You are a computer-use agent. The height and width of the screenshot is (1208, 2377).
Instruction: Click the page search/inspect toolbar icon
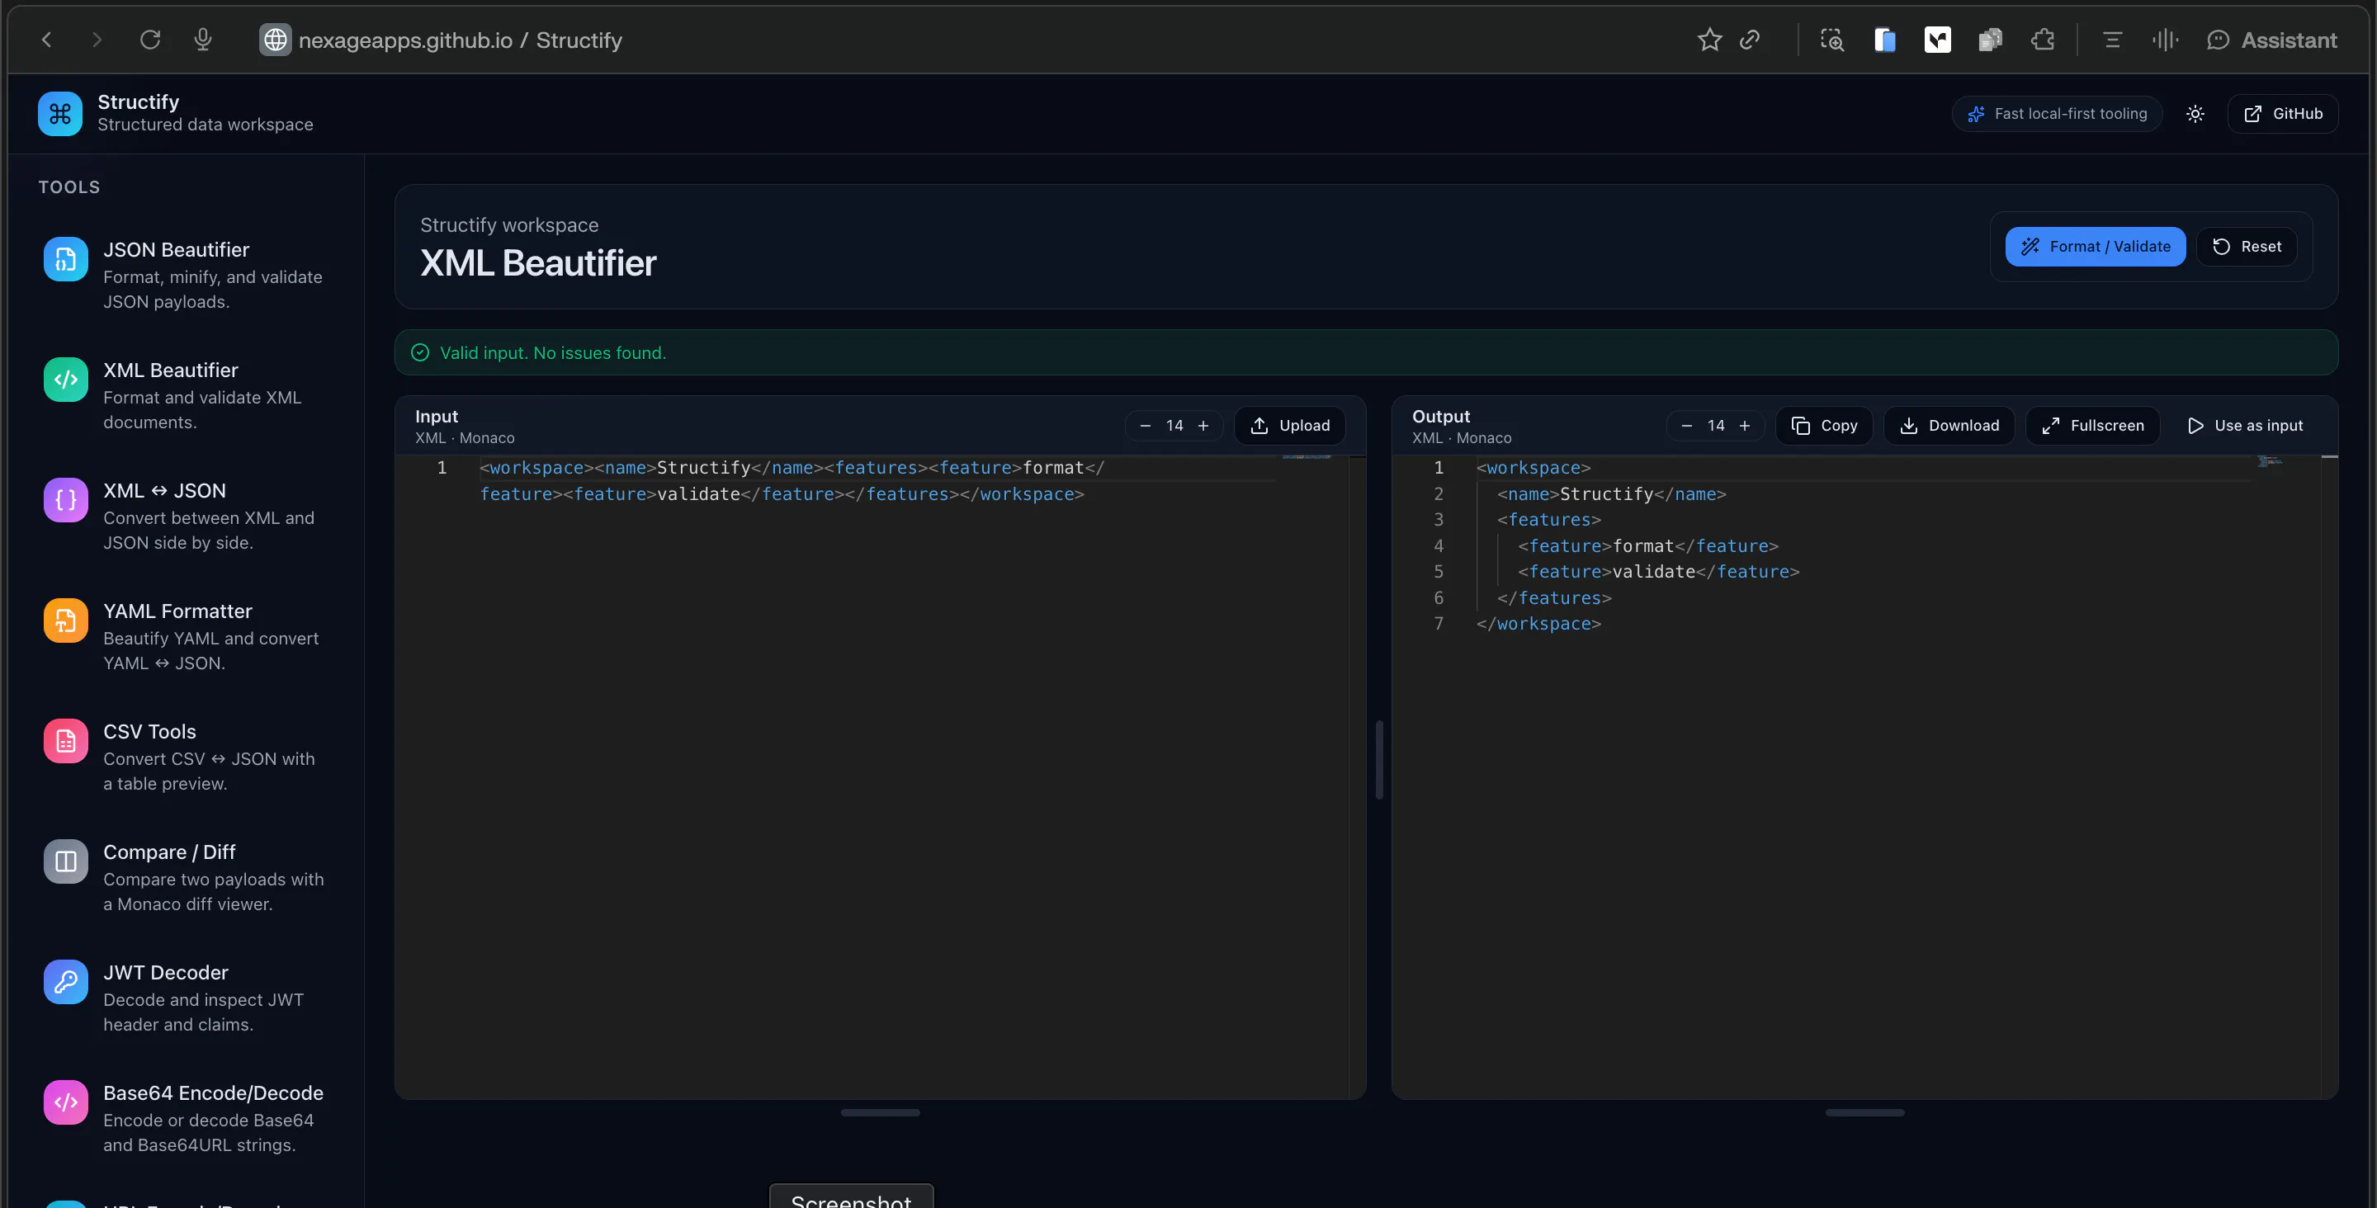pos(1831,40)
